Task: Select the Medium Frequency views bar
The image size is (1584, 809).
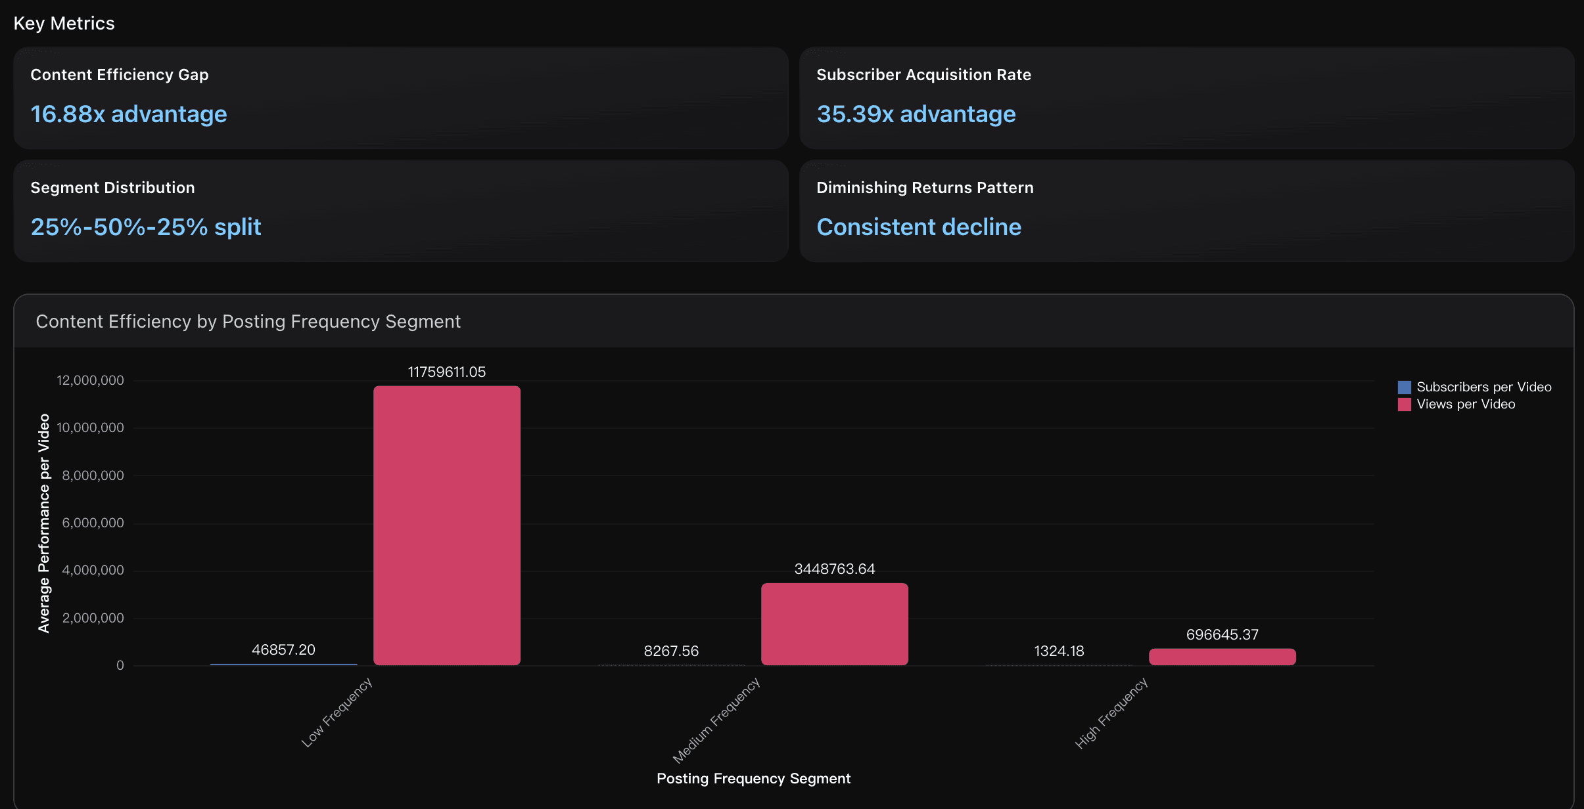Action: [834, 623]
